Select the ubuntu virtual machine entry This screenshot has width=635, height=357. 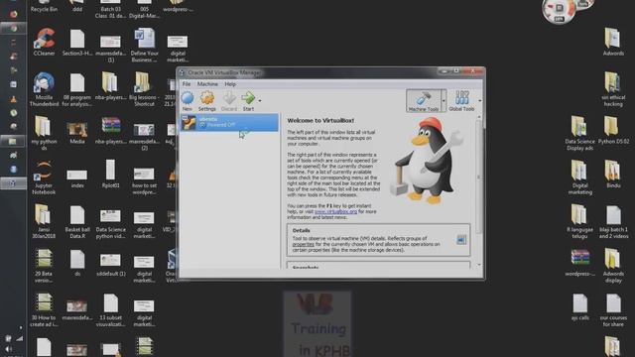pos(229,122)
